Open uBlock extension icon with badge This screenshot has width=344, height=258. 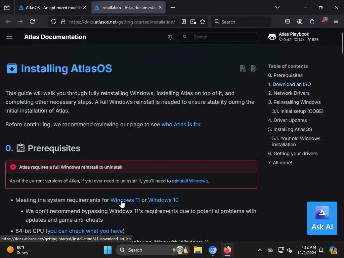[x=324, y=21]
